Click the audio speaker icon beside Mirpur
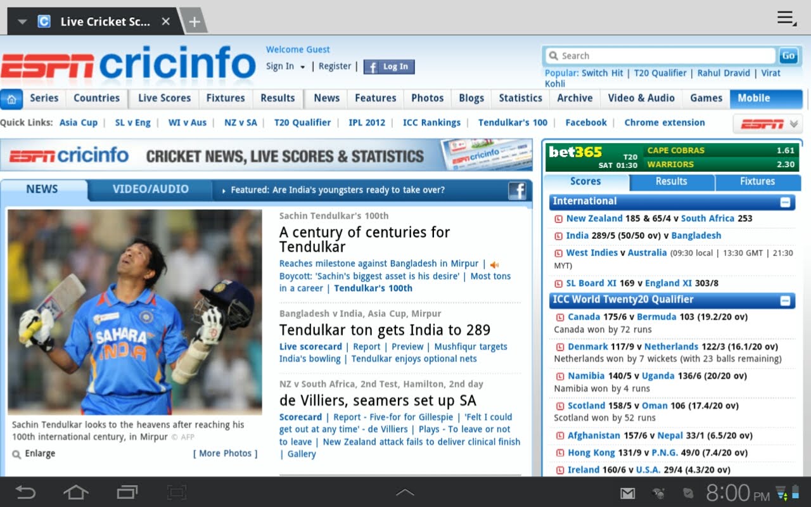Image resolution: width=811 pixels, height=507 pixels. coord(494,264)
